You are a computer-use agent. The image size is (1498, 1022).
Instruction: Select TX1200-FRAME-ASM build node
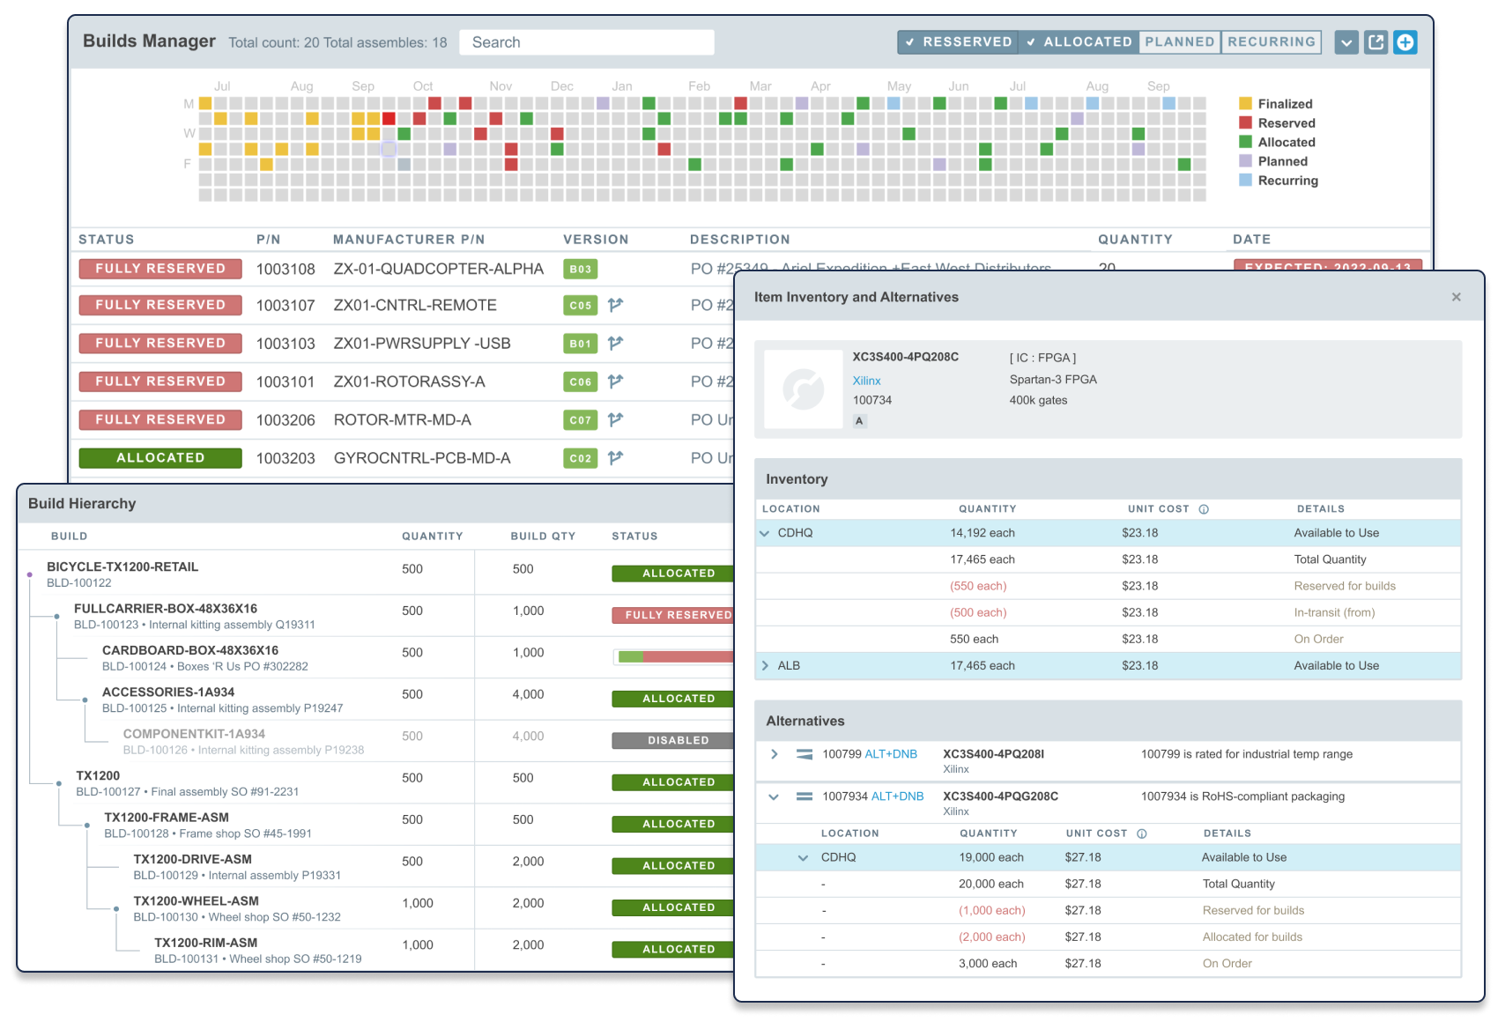[167, 818]
